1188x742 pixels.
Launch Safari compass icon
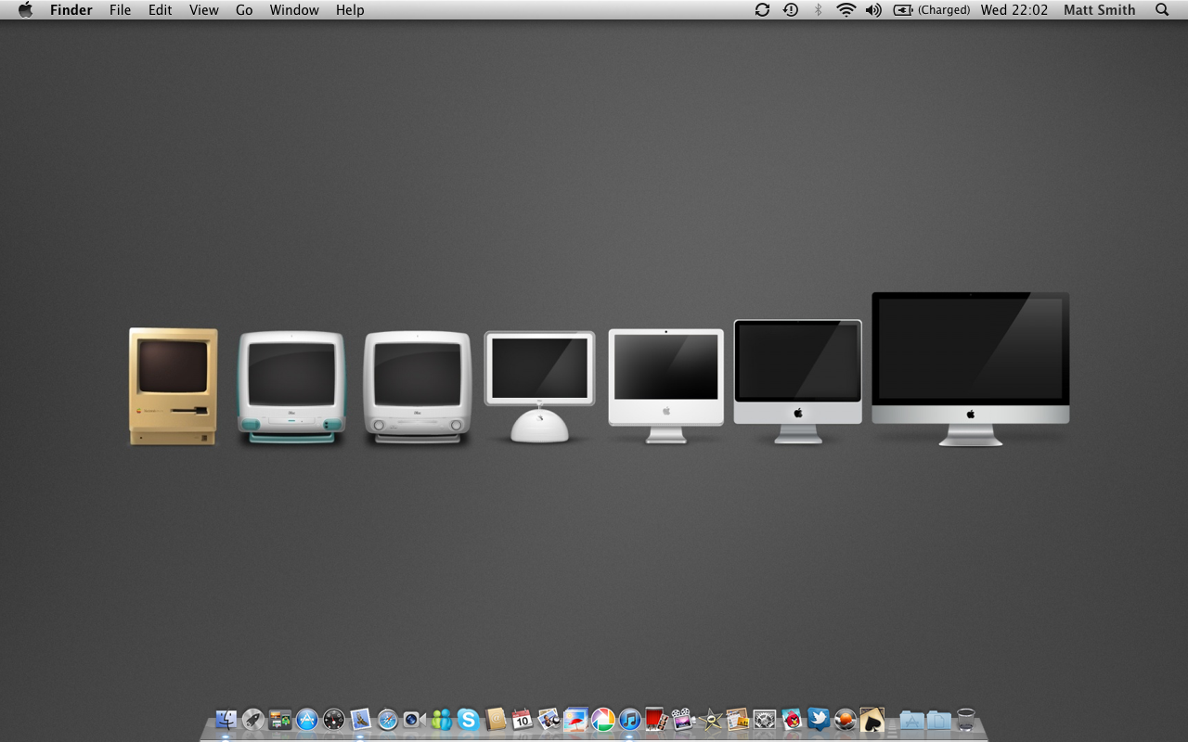388,719
